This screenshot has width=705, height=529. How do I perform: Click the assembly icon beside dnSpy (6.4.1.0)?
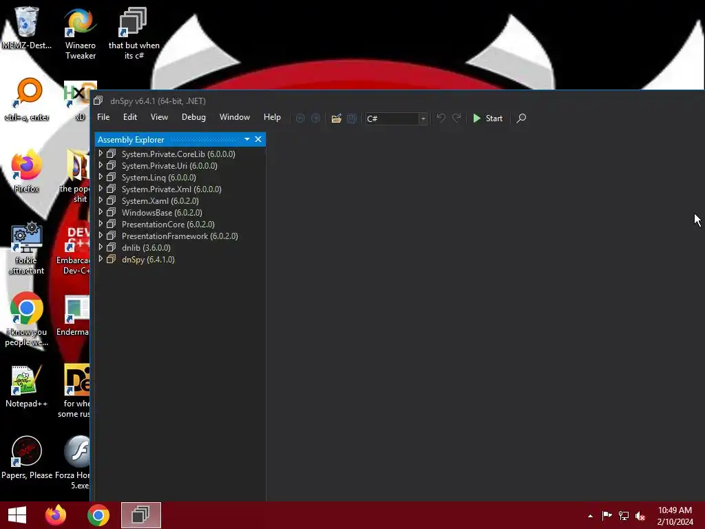(x=111, y=259)
